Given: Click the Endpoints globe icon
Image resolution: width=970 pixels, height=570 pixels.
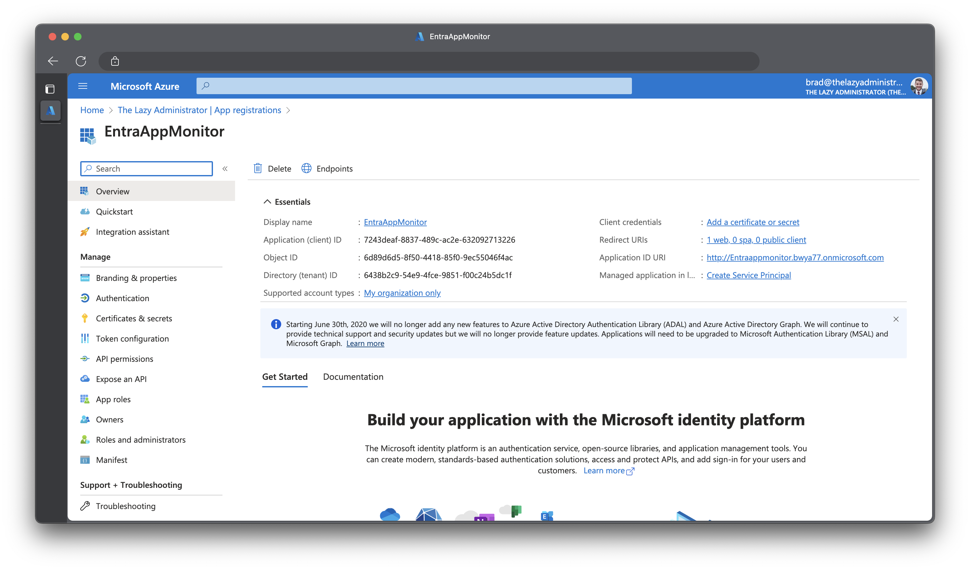Looking at the screenshot, I should (306, 168).
